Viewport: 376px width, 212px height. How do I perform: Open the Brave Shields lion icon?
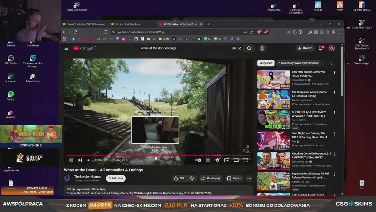(x=259, y=32)
